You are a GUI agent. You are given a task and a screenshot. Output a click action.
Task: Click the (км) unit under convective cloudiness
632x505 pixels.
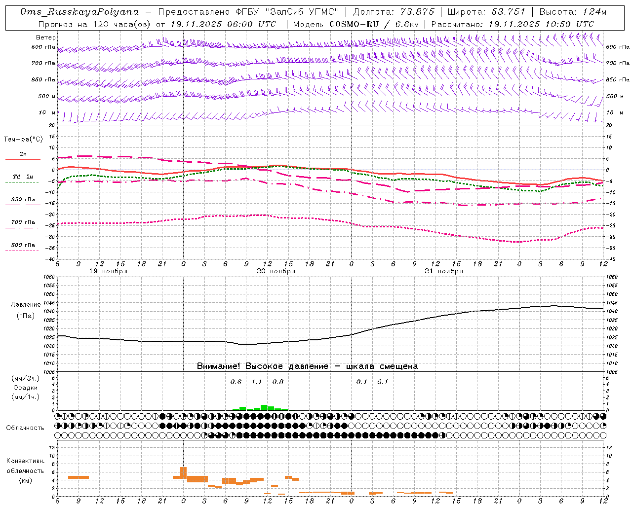point(25,480)
